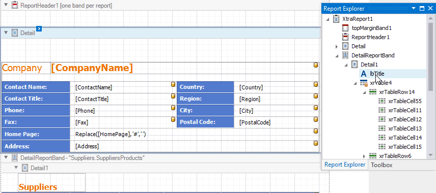Select the Suppliers title label

tap(52, 183)
